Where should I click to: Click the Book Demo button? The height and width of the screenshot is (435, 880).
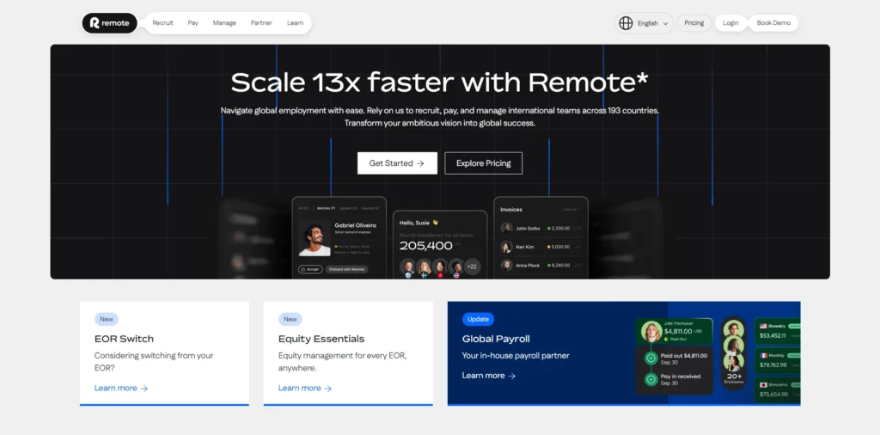[773, 23]
